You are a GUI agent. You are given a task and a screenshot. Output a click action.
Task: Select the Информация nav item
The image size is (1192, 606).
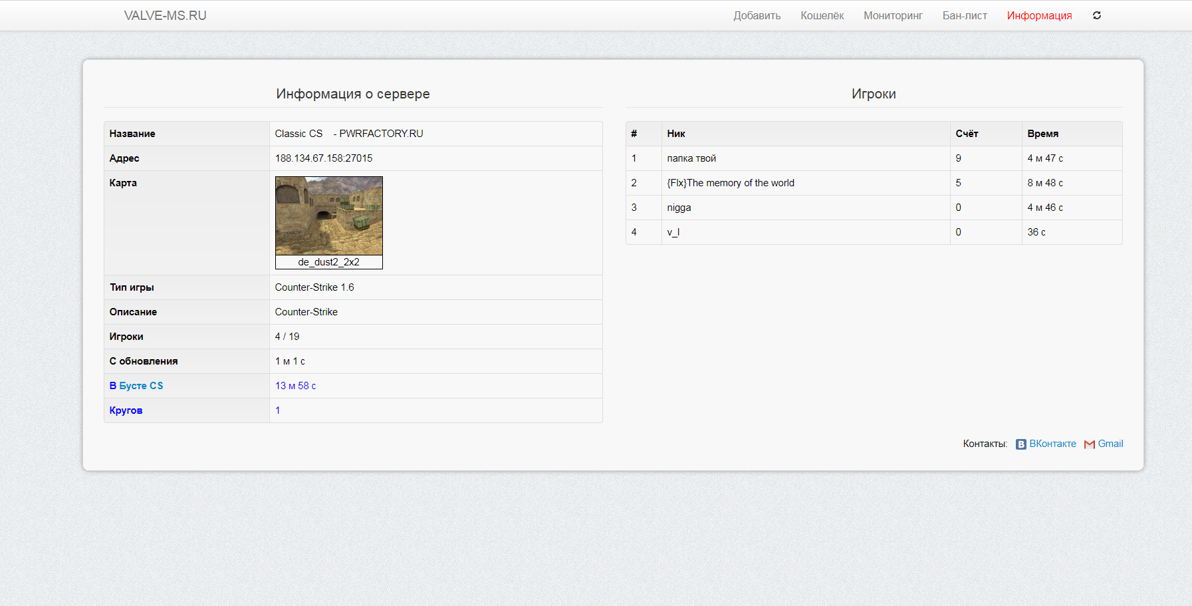pyautogui.click(x=1039, y=15)
